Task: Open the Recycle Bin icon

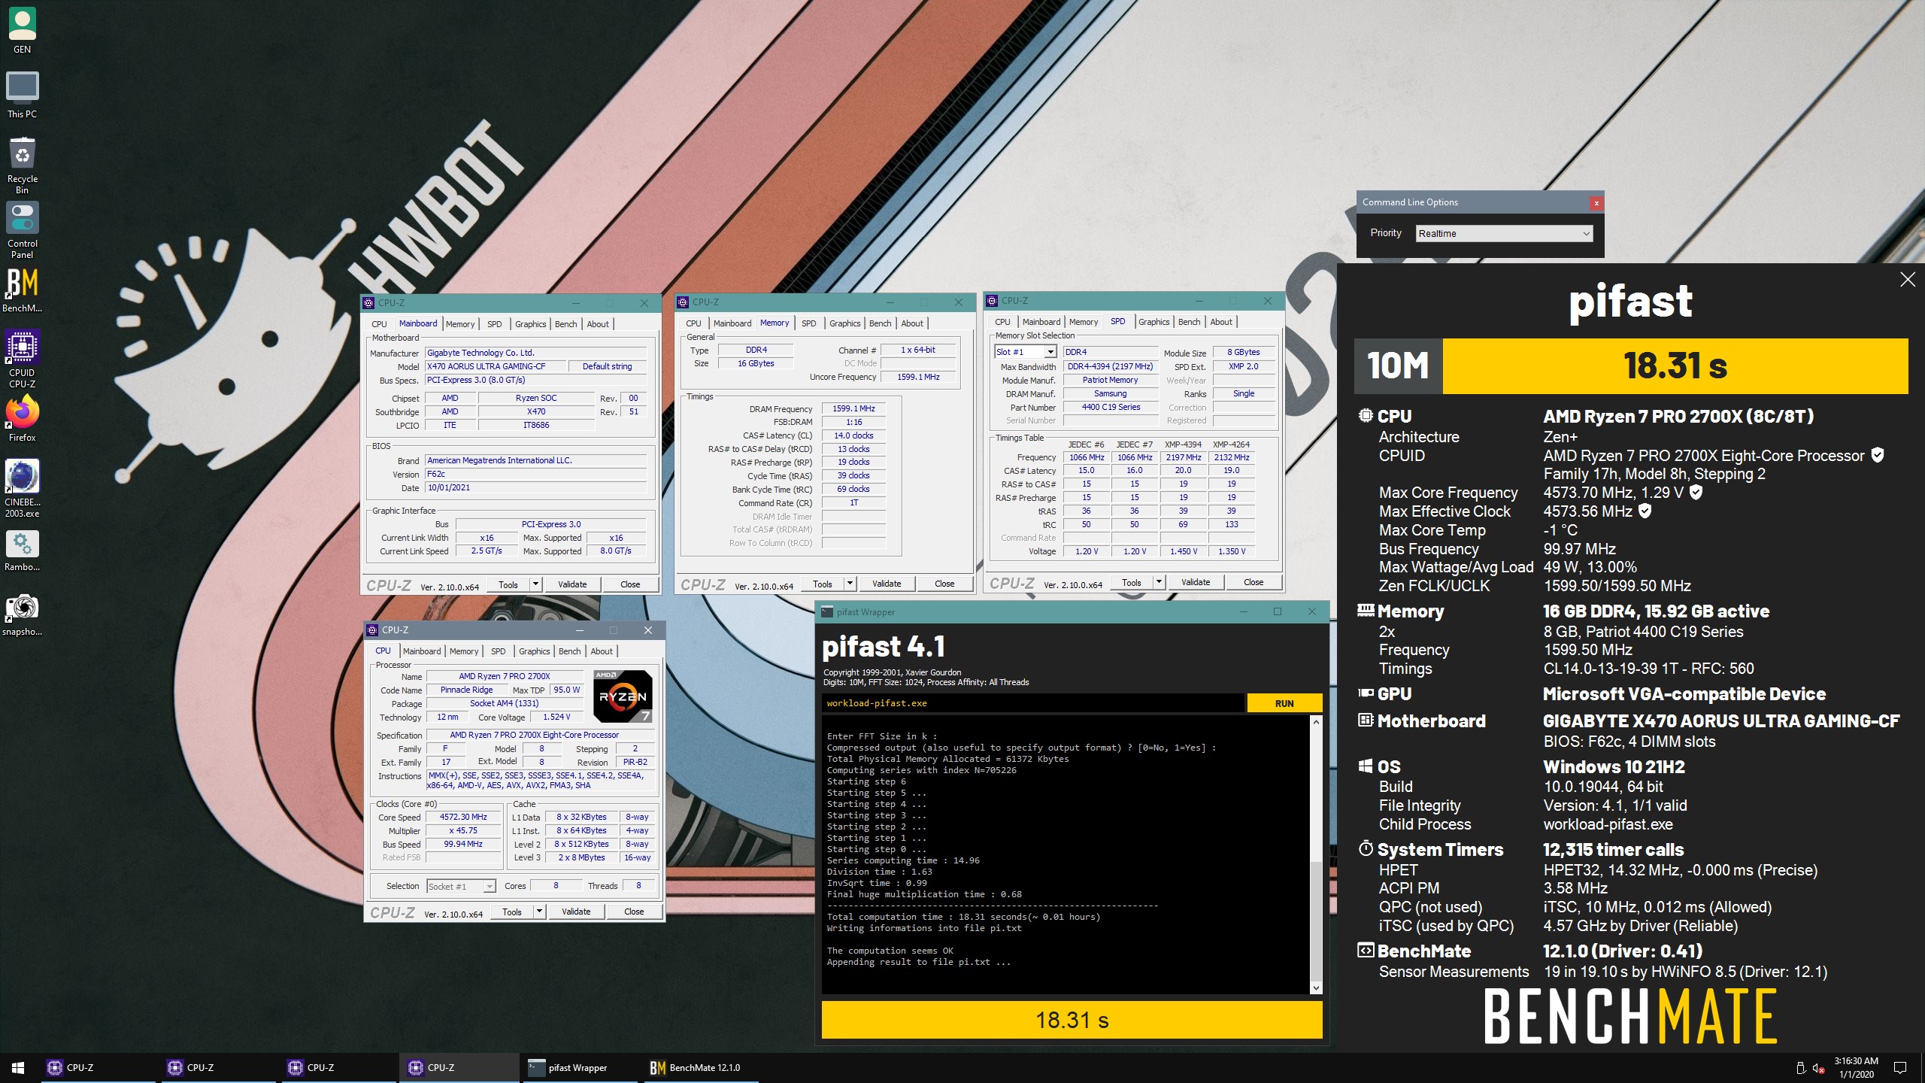Action: (22, 165)
